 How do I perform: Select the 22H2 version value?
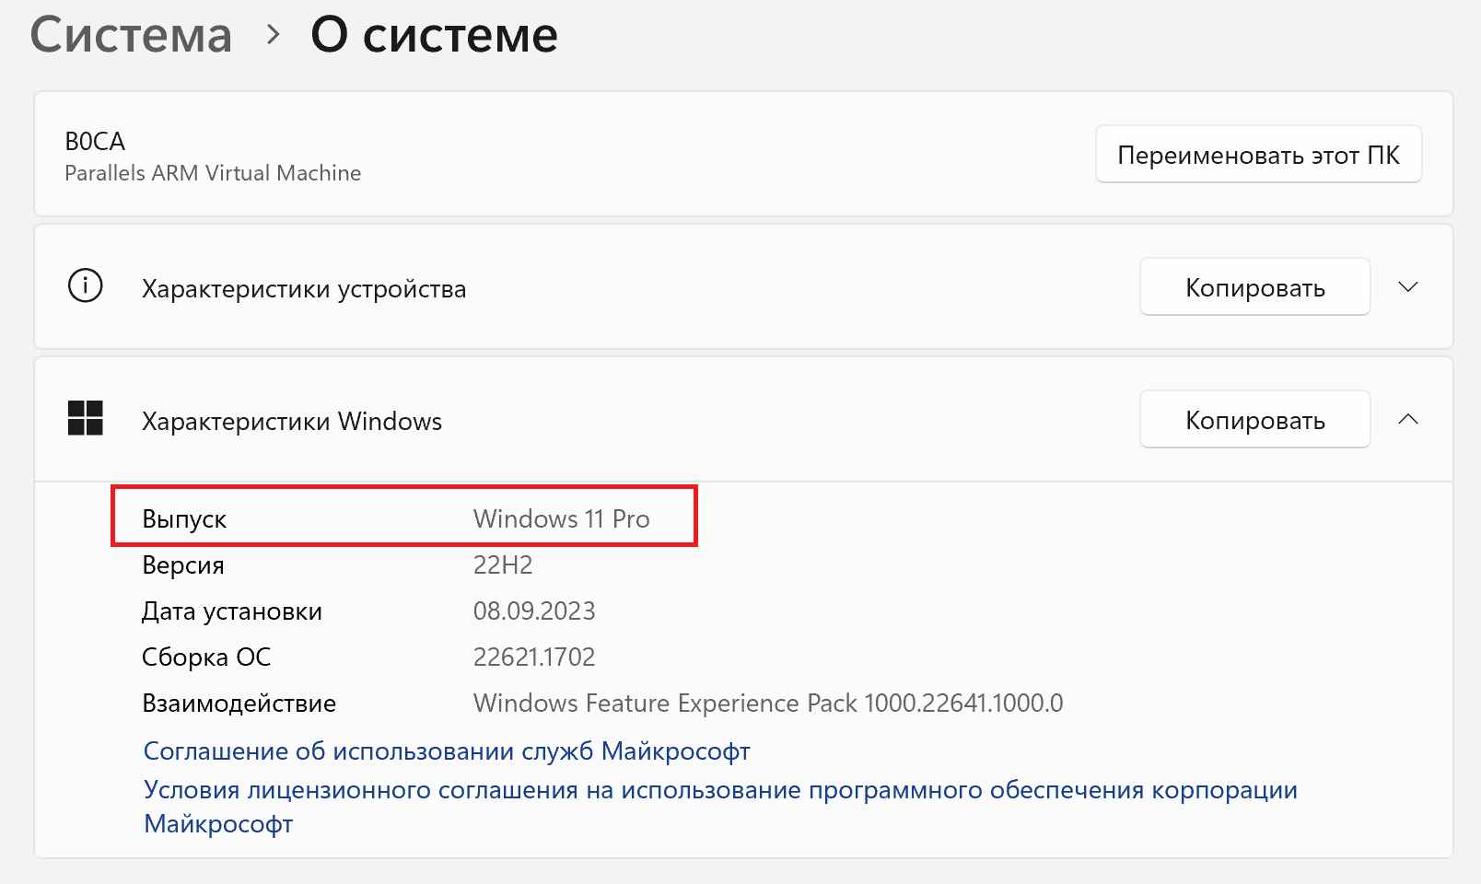(x=503, y=565)
